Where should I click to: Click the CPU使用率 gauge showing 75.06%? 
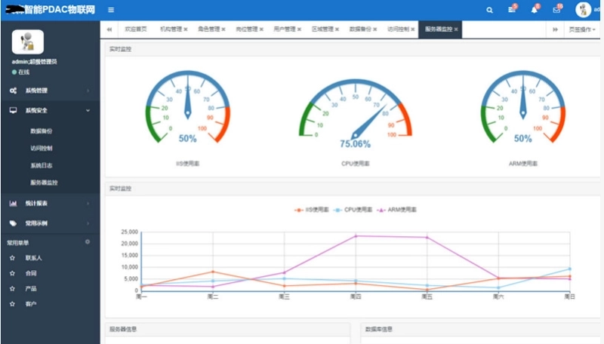[355, 113]
